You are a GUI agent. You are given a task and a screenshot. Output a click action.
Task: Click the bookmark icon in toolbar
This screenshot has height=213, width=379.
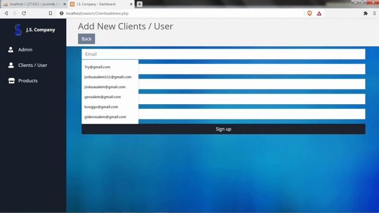pos(50,13)
